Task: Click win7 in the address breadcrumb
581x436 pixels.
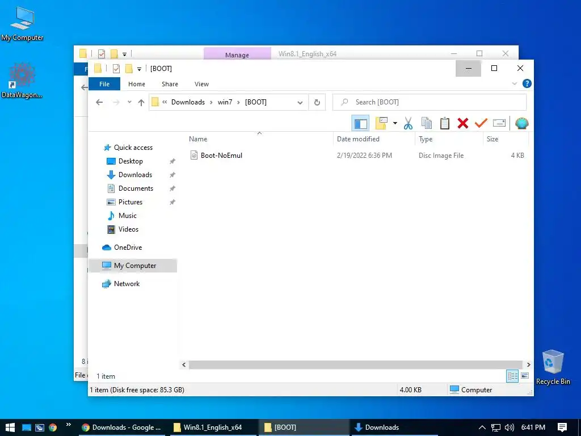Action: point(225,102)
